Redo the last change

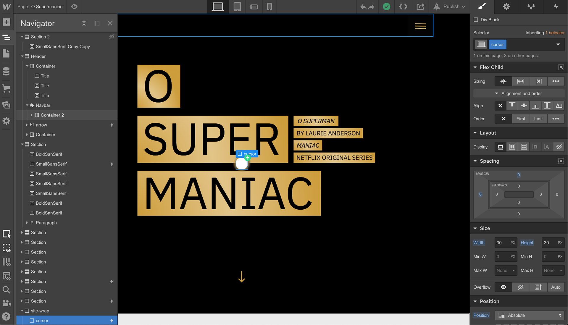(x=371, y=7)
